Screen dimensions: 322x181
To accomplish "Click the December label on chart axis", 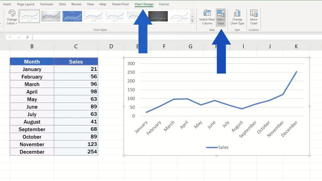I will 289,129.
